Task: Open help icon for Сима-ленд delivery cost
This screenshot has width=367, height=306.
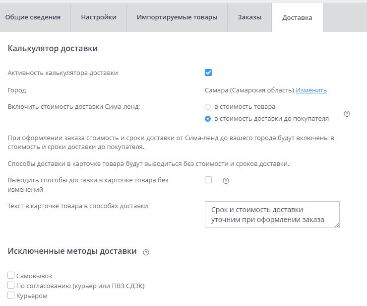Action: click(x=347, y=114)
